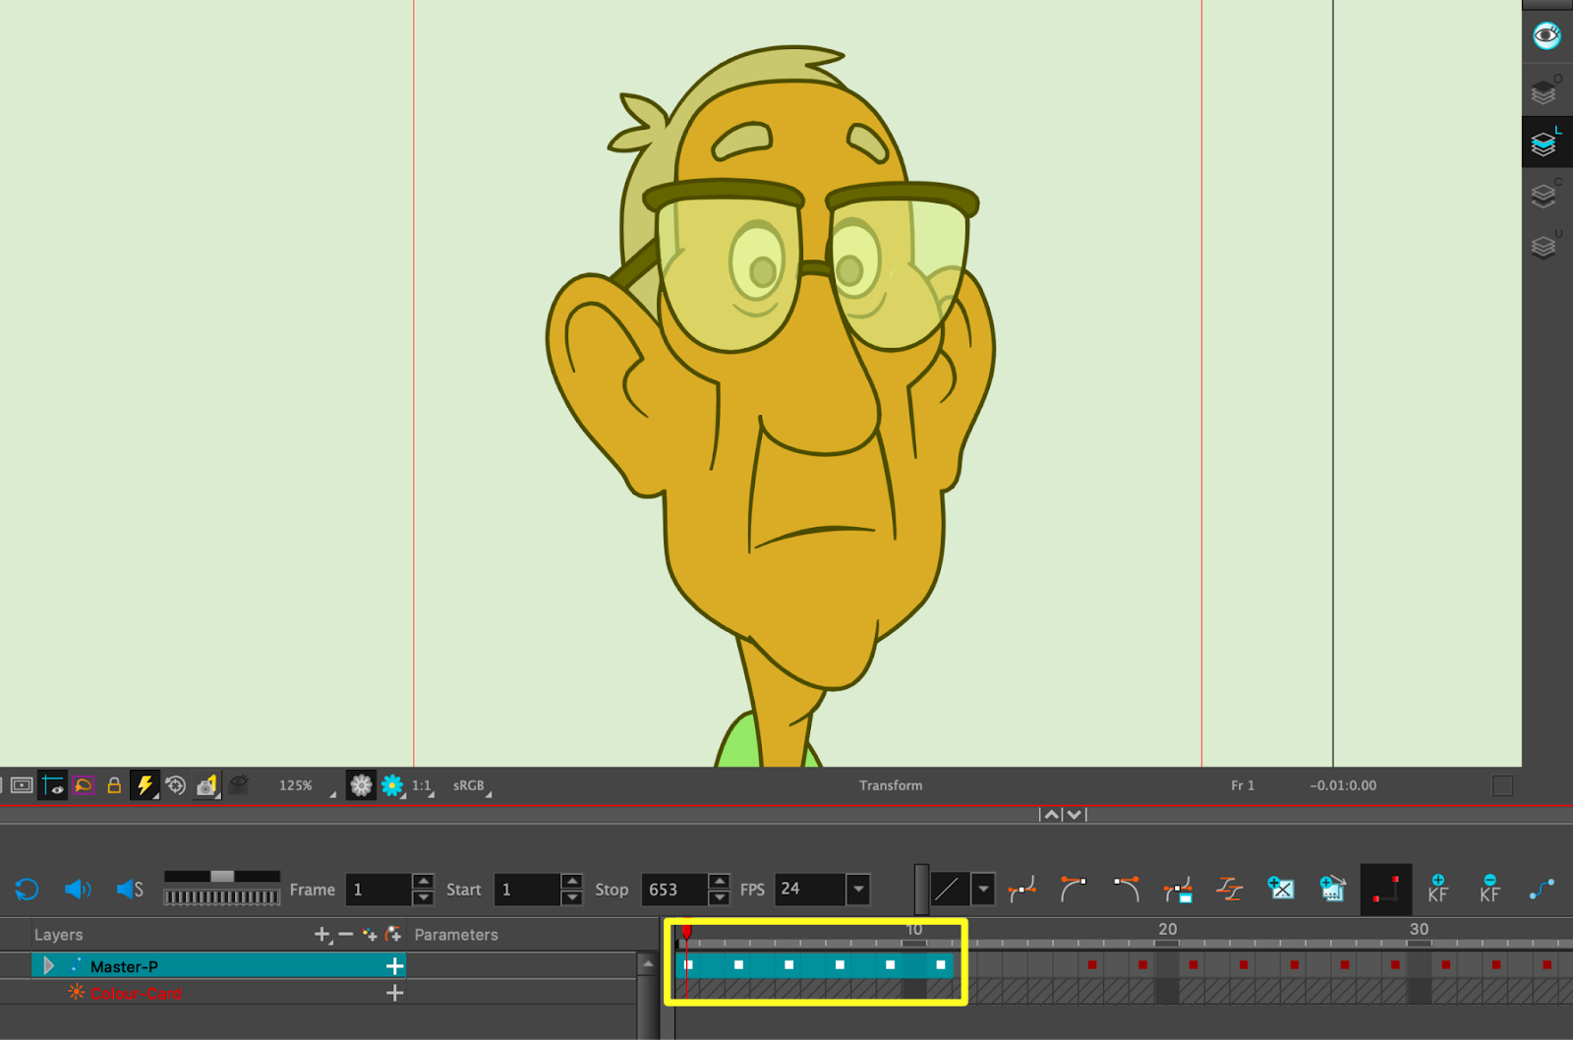Select the Line Art layer tab
Viewport: 1573px width, 1040px height.
pos(1544,144)
